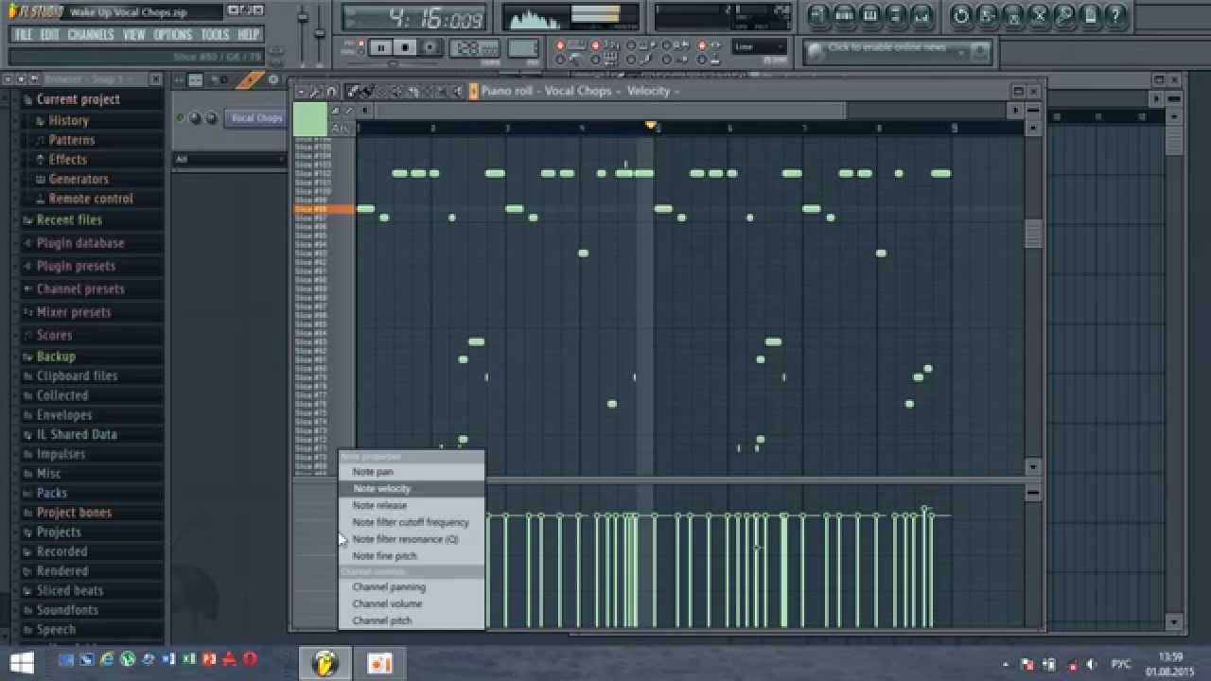Image resolution: width=1211 pixels, height=681 pixels.
Task: Open the CHANNELS menu
Action: tap(90, 35)
